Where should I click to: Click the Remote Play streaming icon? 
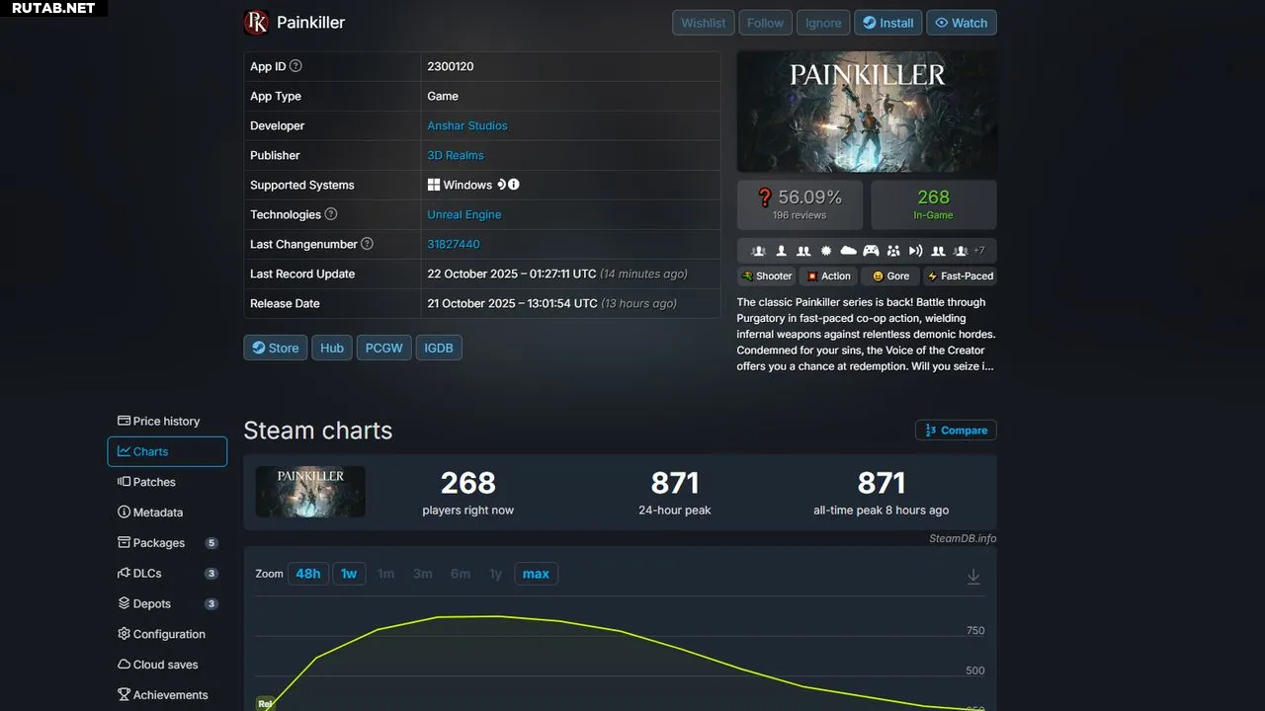point(915,251)
